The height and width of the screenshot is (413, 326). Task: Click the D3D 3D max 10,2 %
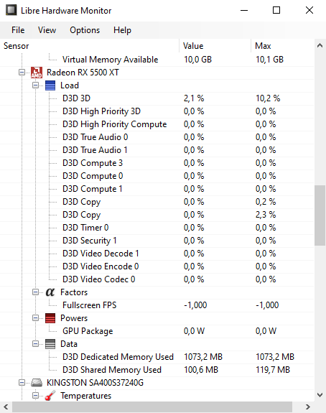(x=268, y=98)
